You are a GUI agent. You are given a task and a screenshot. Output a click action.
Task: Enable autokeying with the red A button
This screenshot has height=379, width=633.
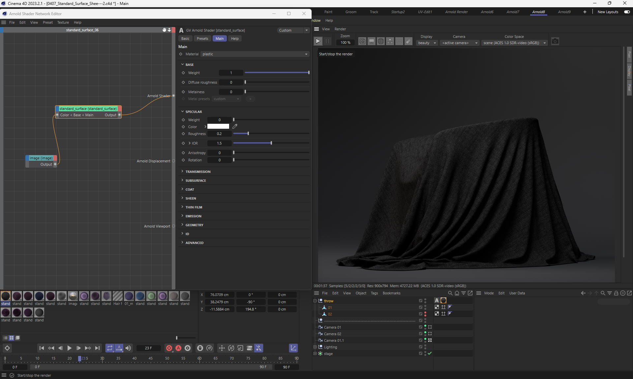tap(178, 348)
